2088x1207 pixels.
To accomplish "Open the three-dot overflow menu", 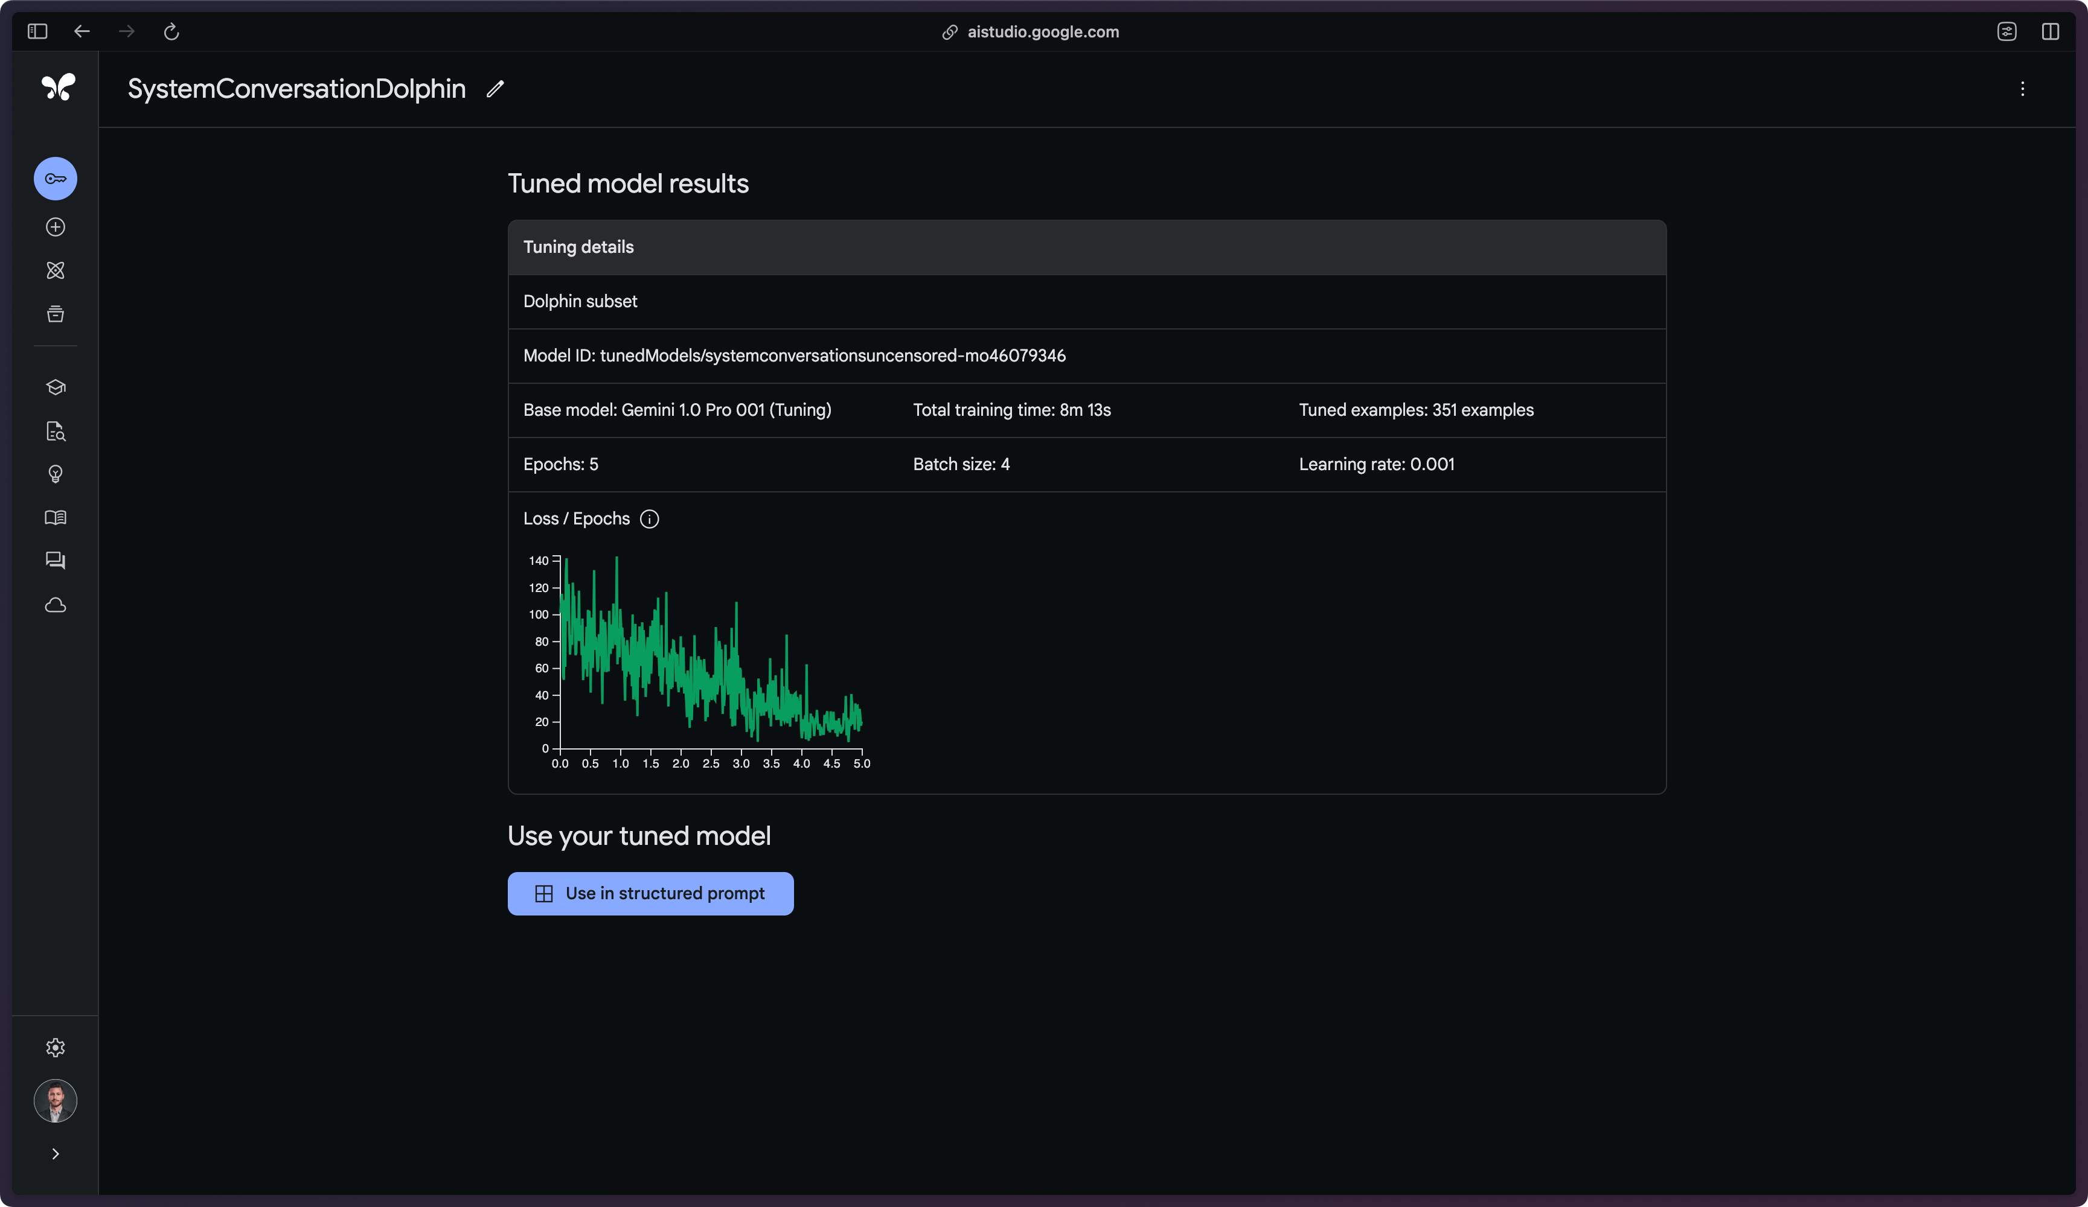I will [x=2023, y=89].
